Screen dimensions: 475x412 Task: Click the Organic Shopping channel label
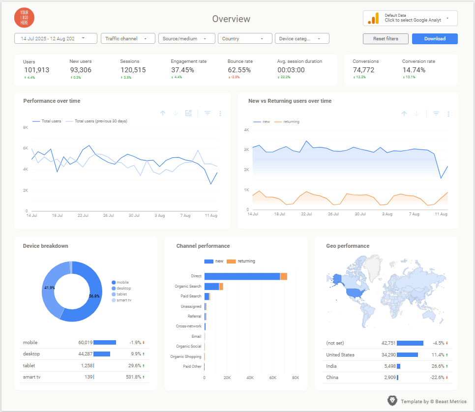(x=186, y=356)
